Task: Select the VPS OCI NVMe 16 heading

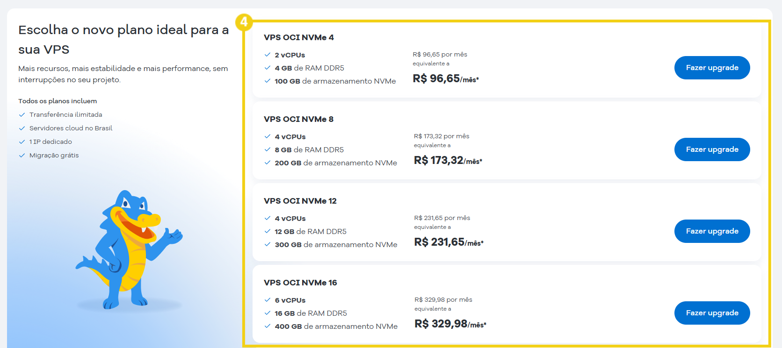Action: (x=300, y=283)
